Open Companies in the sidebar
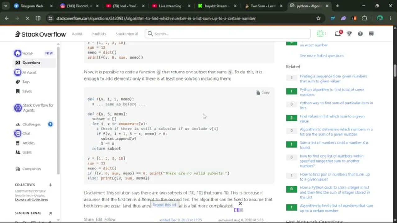This screenshot has height=223, width=397. (x=32, y=169)
